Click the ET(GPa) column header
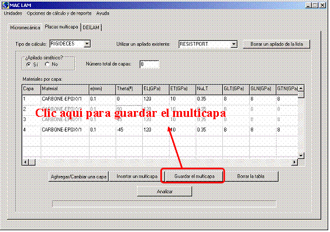 tap(183, 89)
